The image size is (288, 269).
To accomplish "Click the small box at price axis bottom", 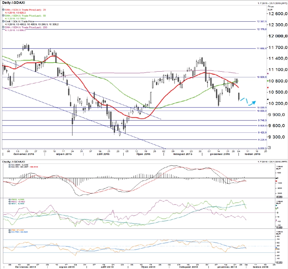I will pyautogui.click(x=269, y=147).
